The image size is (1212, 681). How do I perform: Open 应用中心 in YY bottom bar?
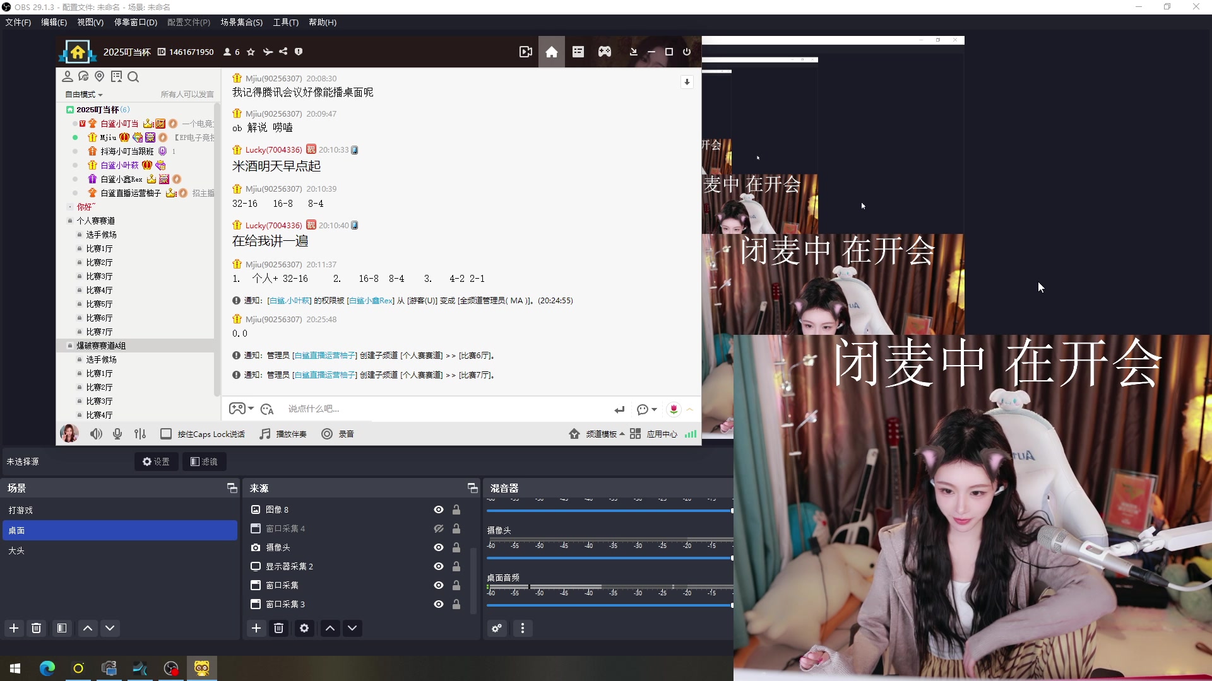click(x=654, y=434)
